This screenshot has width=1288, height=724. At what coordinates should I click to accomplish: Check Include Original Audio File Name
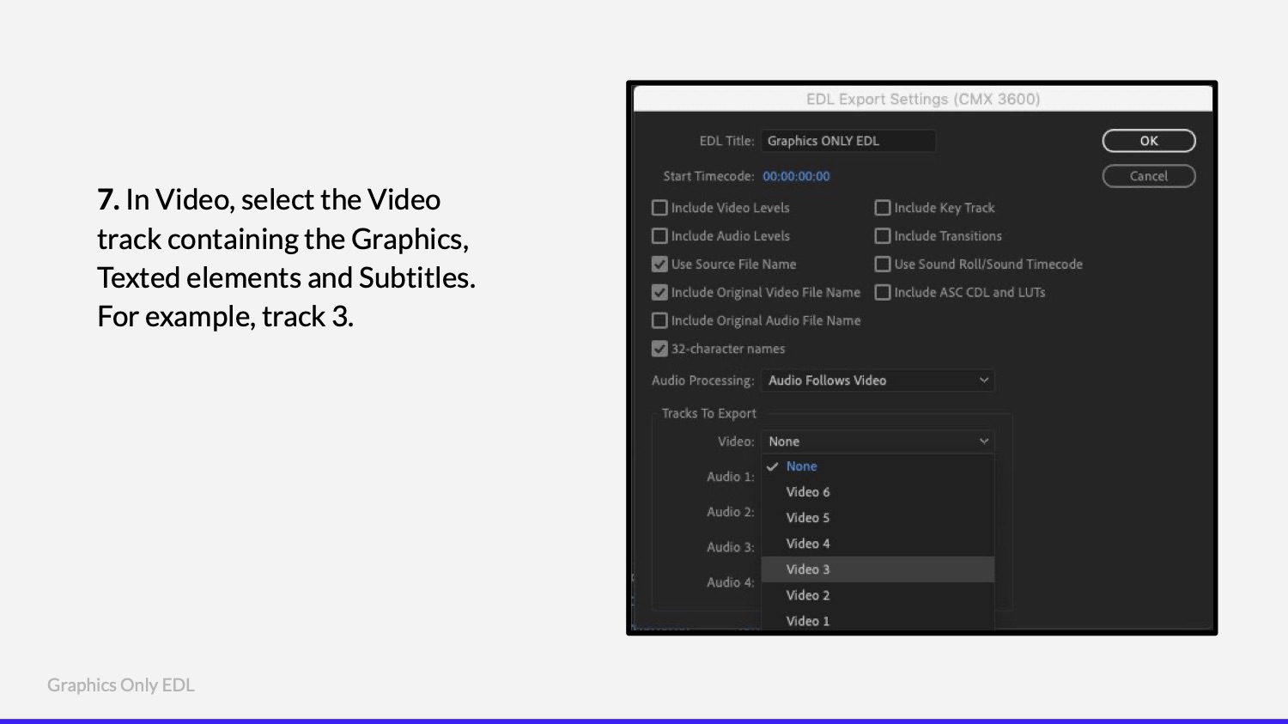(x=659, y=320)
